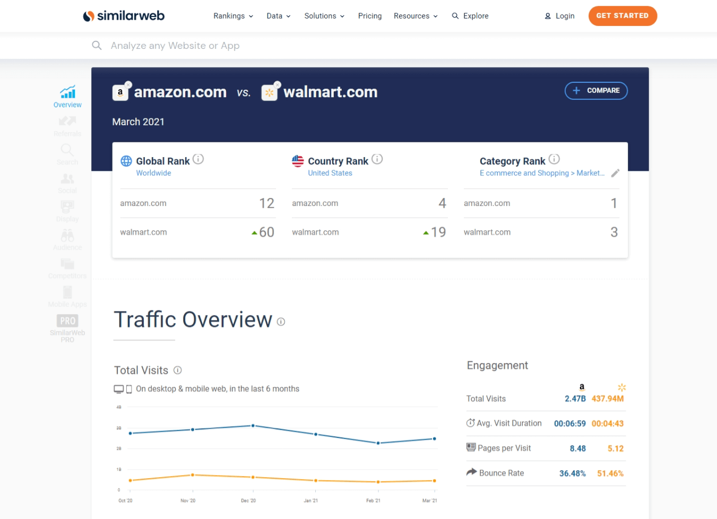Click the GET STARTED button

623,16
